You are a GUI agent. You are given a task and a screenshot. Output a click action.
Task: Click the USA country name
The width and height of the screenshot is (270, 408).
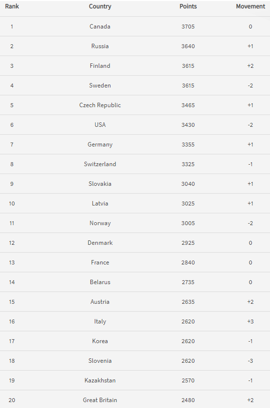click(x=100, y=125)
